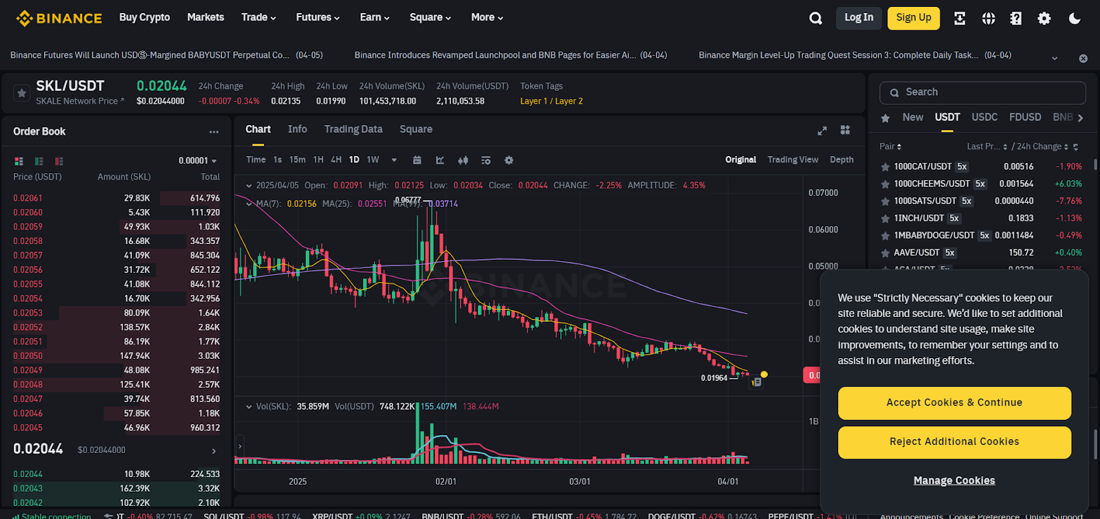Open the help and support icon
The width and height of the screenshot is (1100, 519).
tap(1016, 18)
